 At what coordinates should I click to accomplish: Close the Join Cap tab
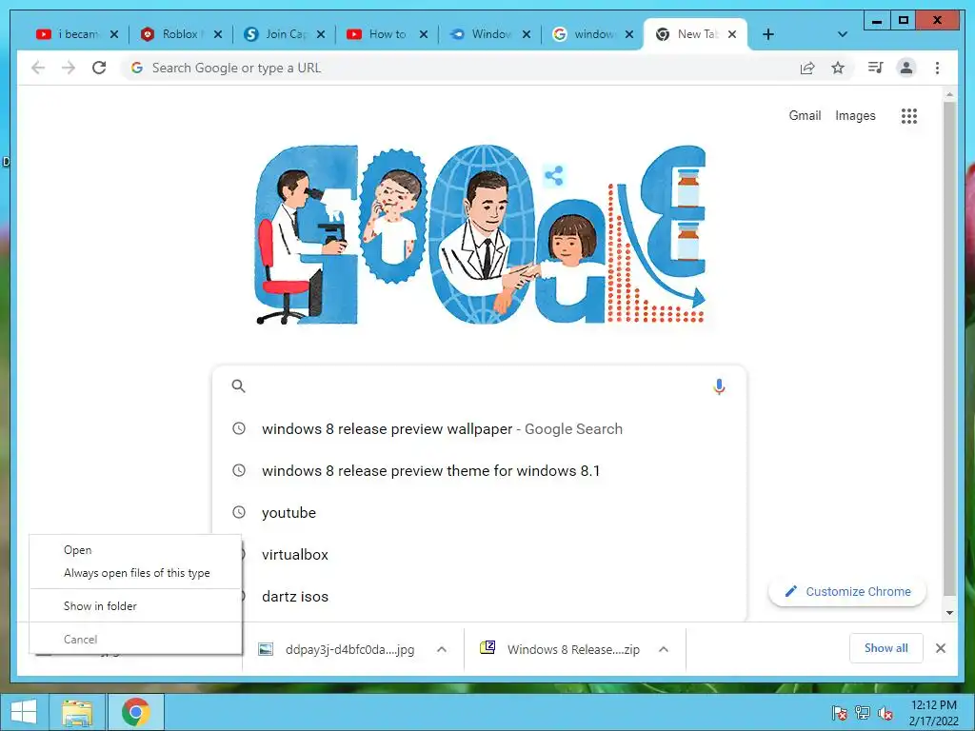(x=320, y=34)
